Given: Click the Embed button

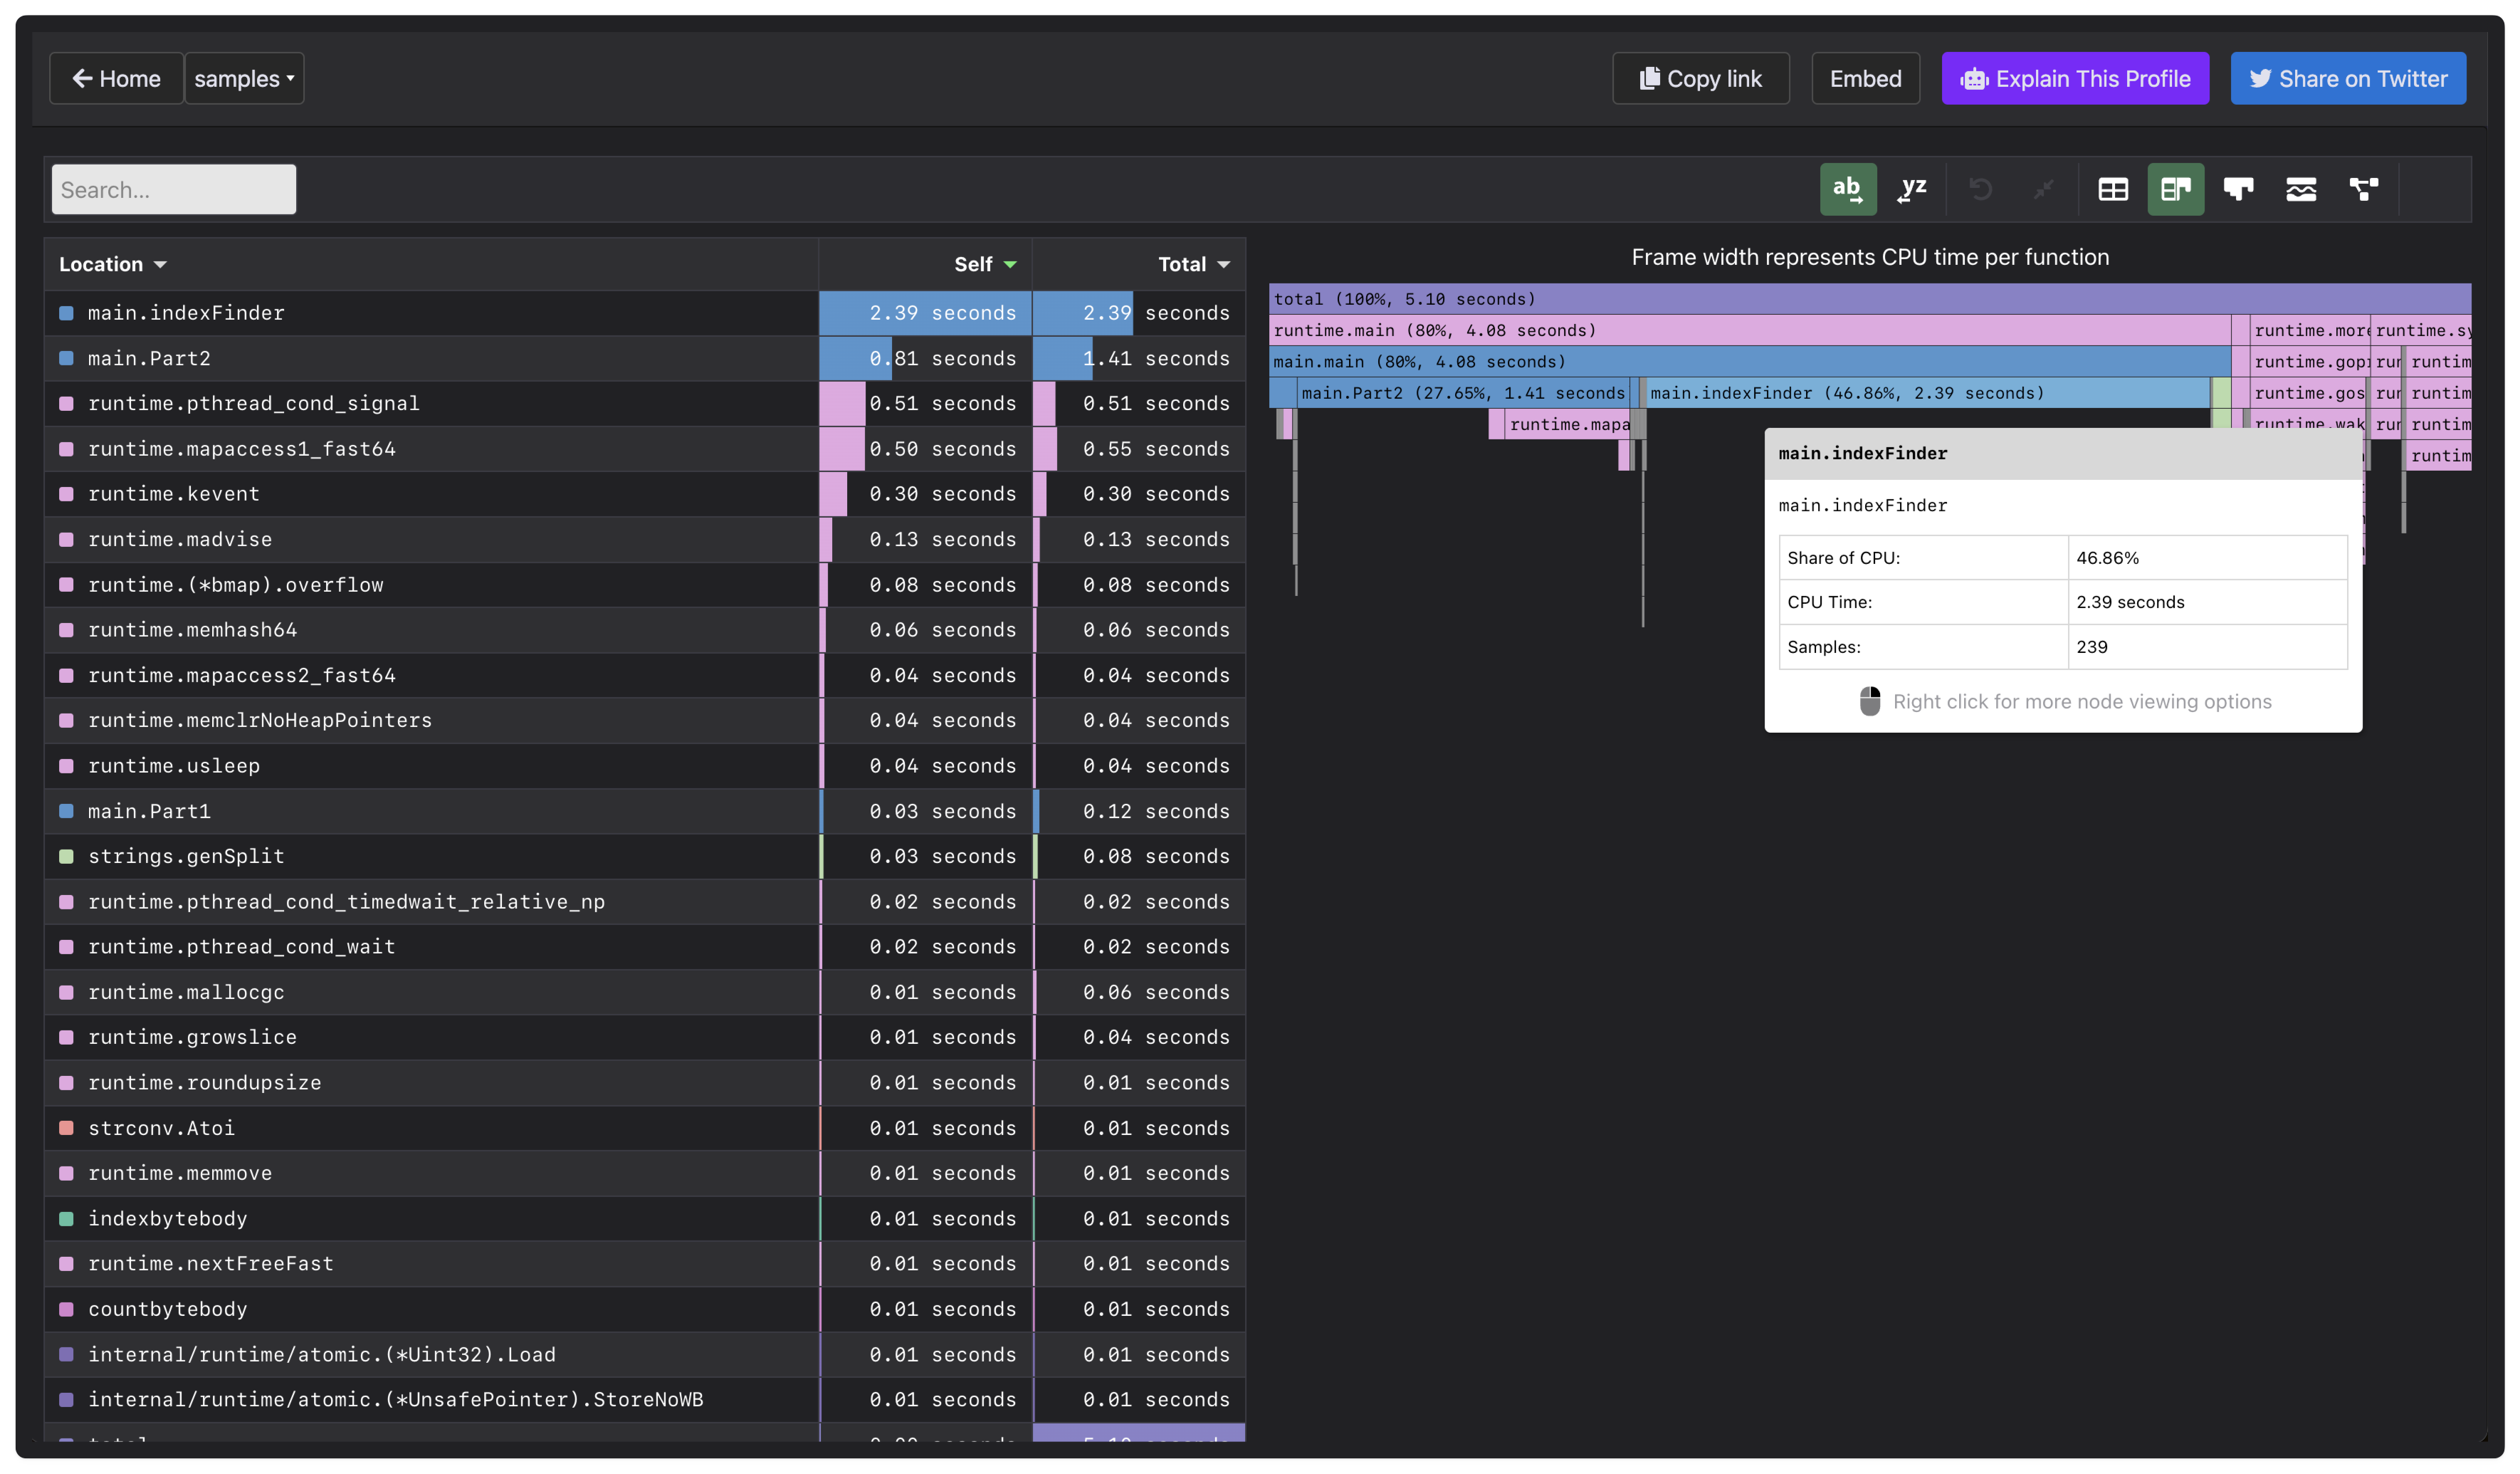Looking at the screenshot, I should click(1865, 78).
